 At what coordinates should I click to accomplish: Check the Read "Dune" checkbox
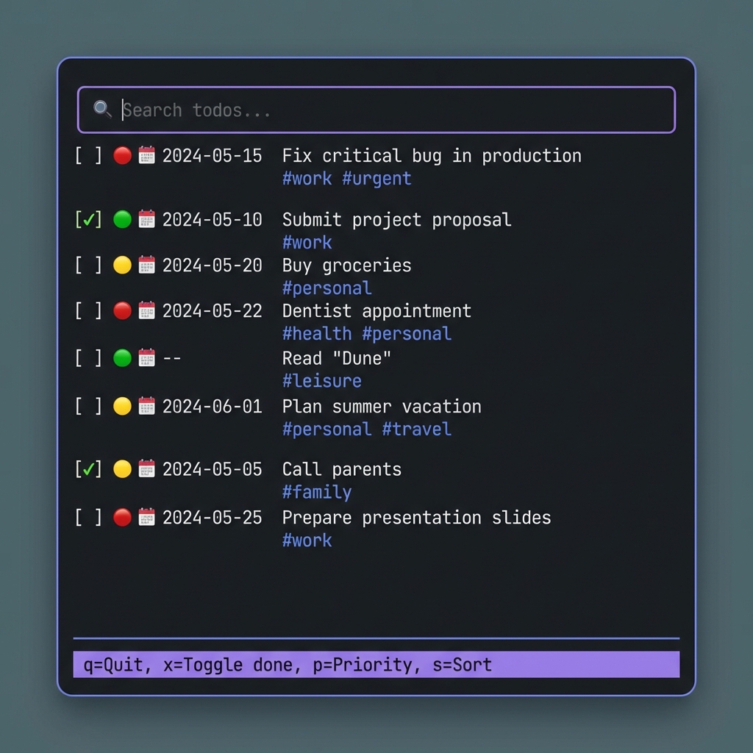pos(88,358)
